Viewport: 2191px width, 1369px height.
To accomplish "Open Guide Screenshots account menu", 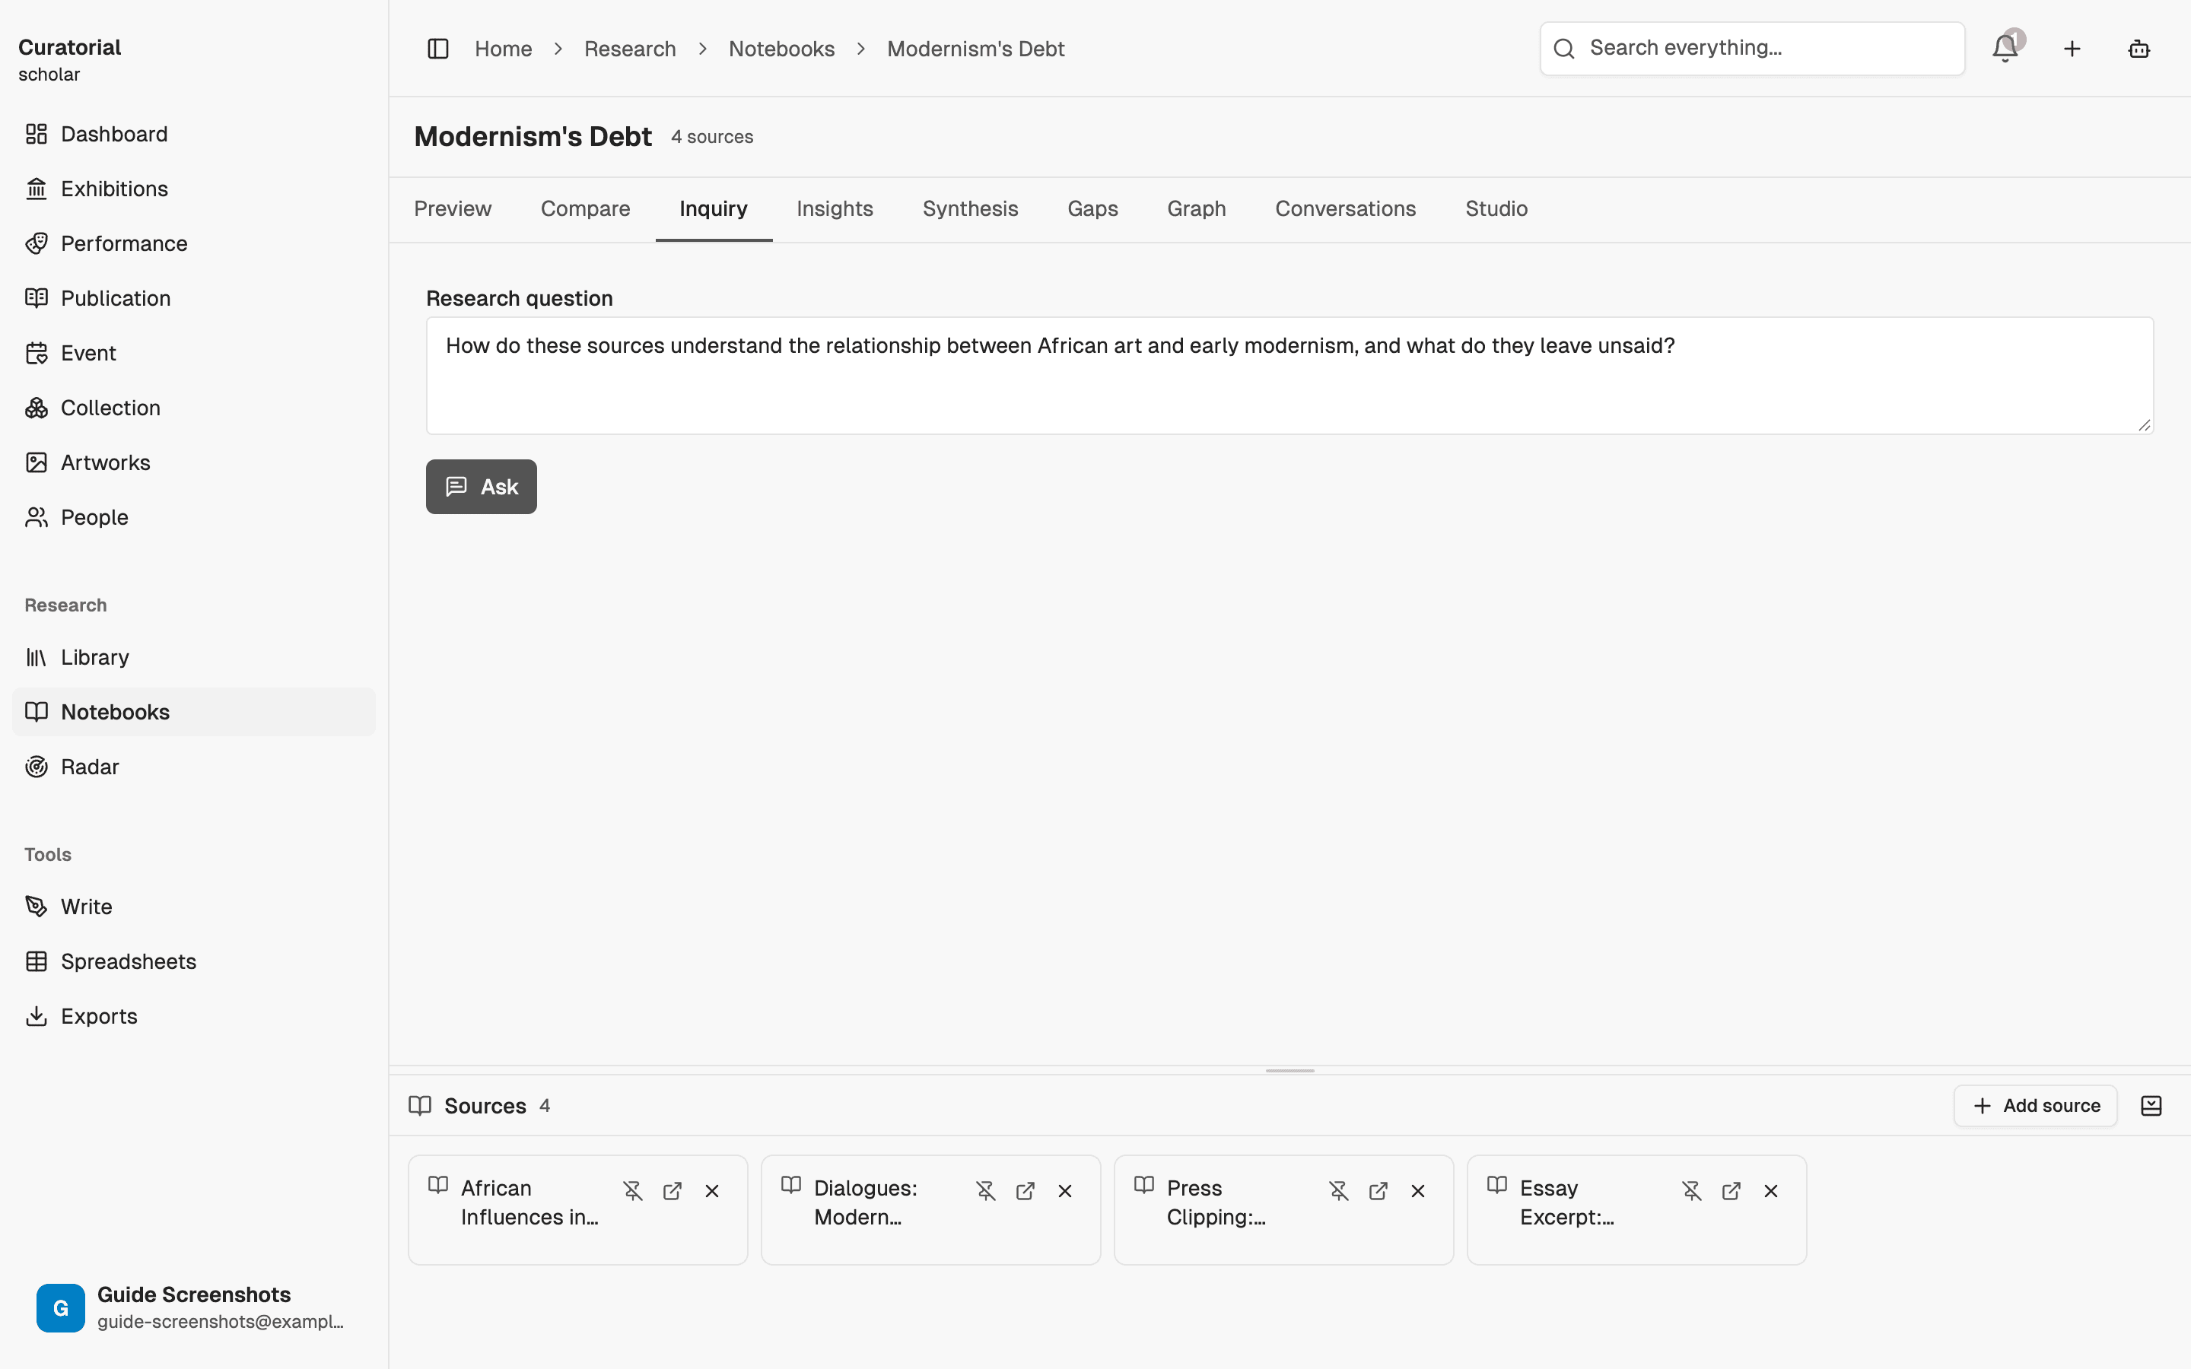I will coord(194,1307).
